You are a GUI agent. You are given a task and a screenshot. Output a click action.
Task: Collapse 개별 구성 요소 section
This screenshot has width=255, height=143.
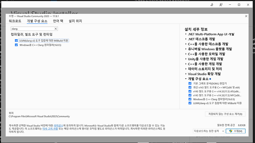[186, 79]
